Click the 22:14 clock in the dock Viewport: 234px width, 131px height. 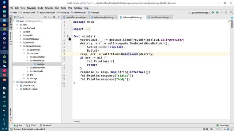tap(4, 128)
